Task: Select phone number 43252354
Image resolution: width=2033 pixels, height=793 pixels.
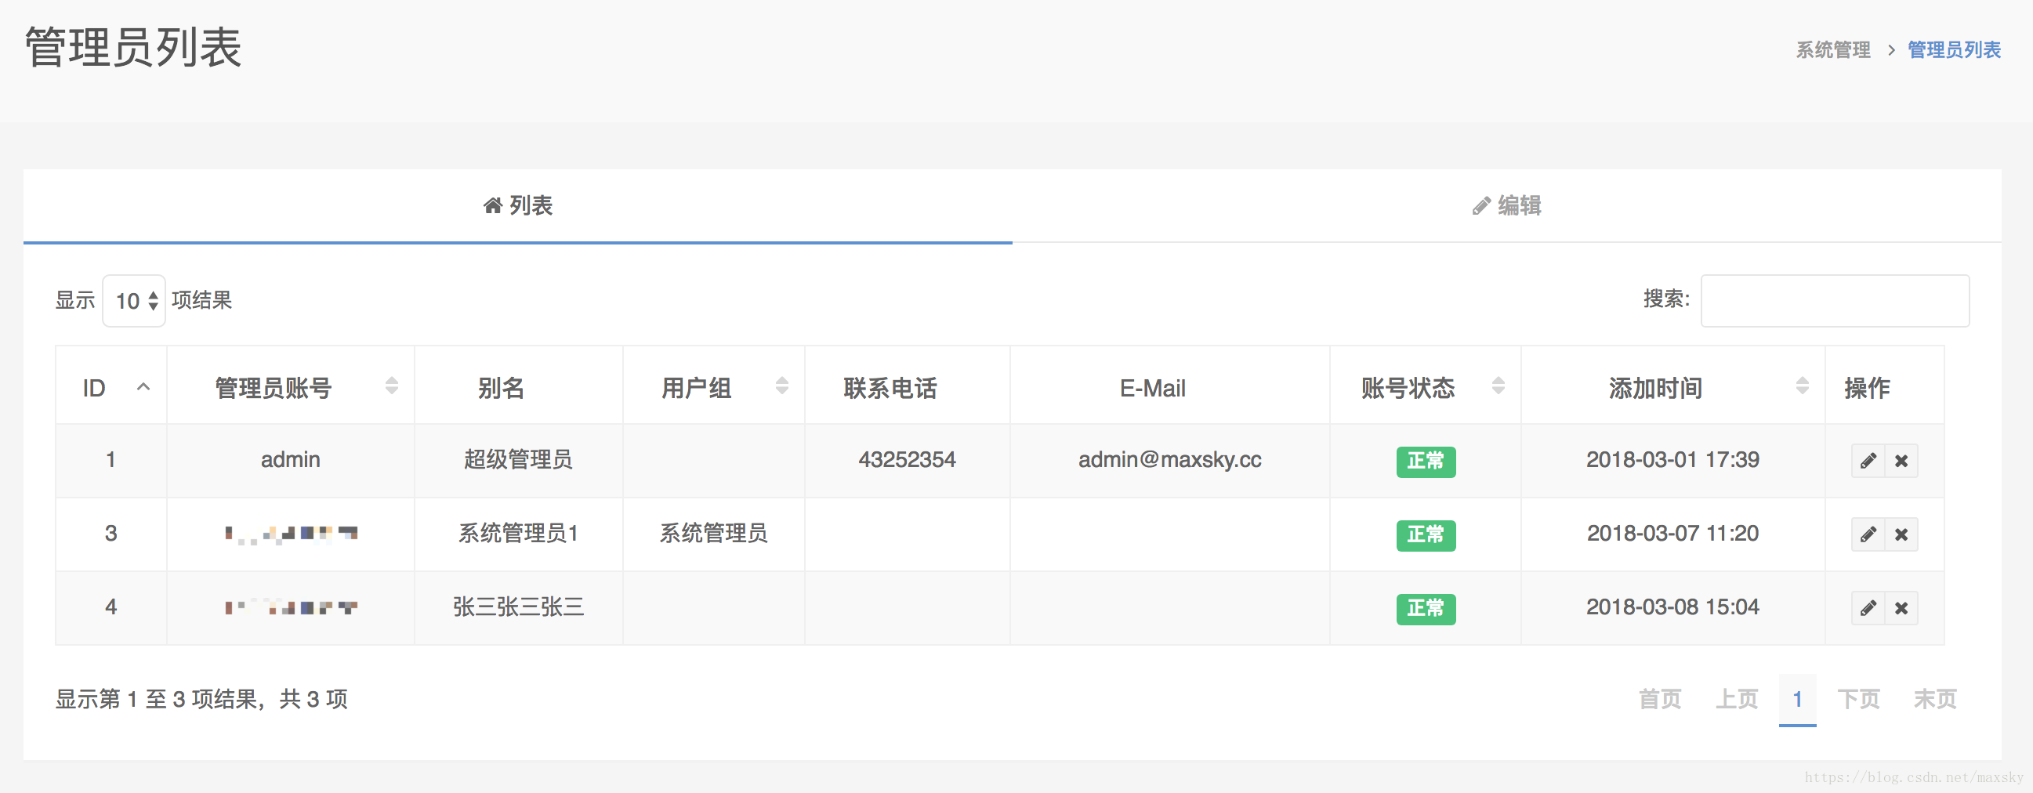Action: [x=907, y=460]
